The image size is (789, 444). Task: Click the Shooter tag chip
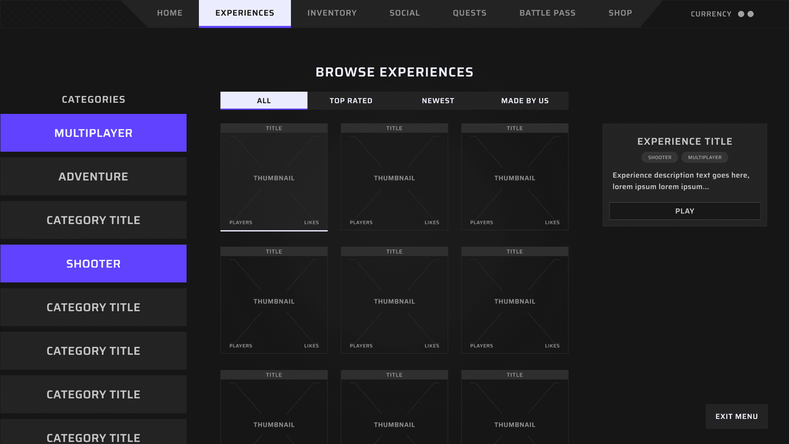coord(660,157)
